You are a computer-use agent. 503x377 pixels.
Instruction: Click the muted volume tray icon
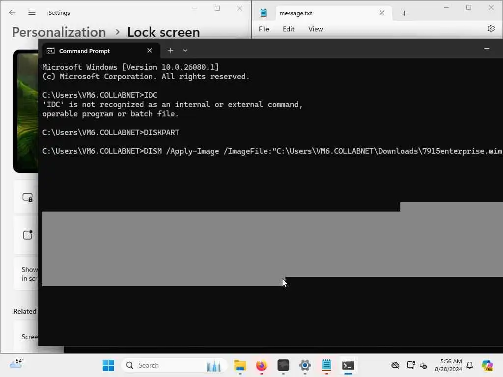(x=423, y=365)
